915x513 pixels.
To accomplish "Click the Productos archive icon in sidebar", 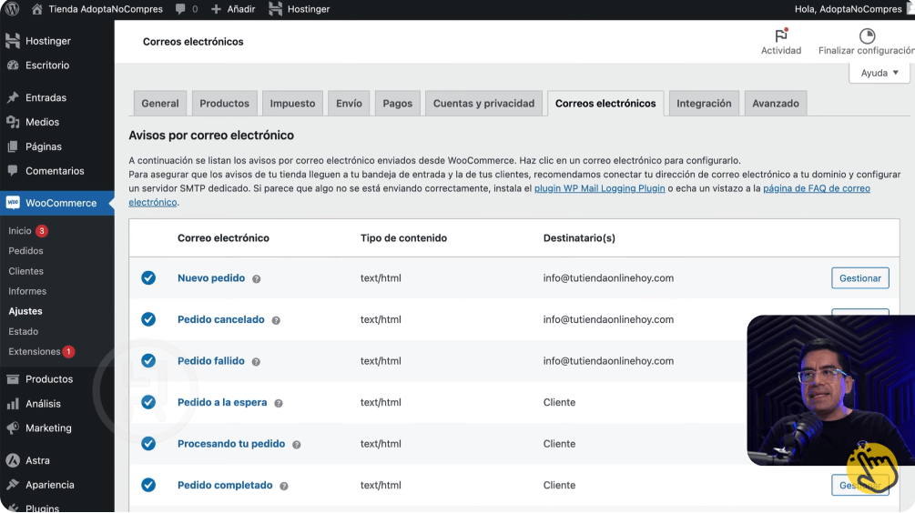I will click(x=13, y=379).
